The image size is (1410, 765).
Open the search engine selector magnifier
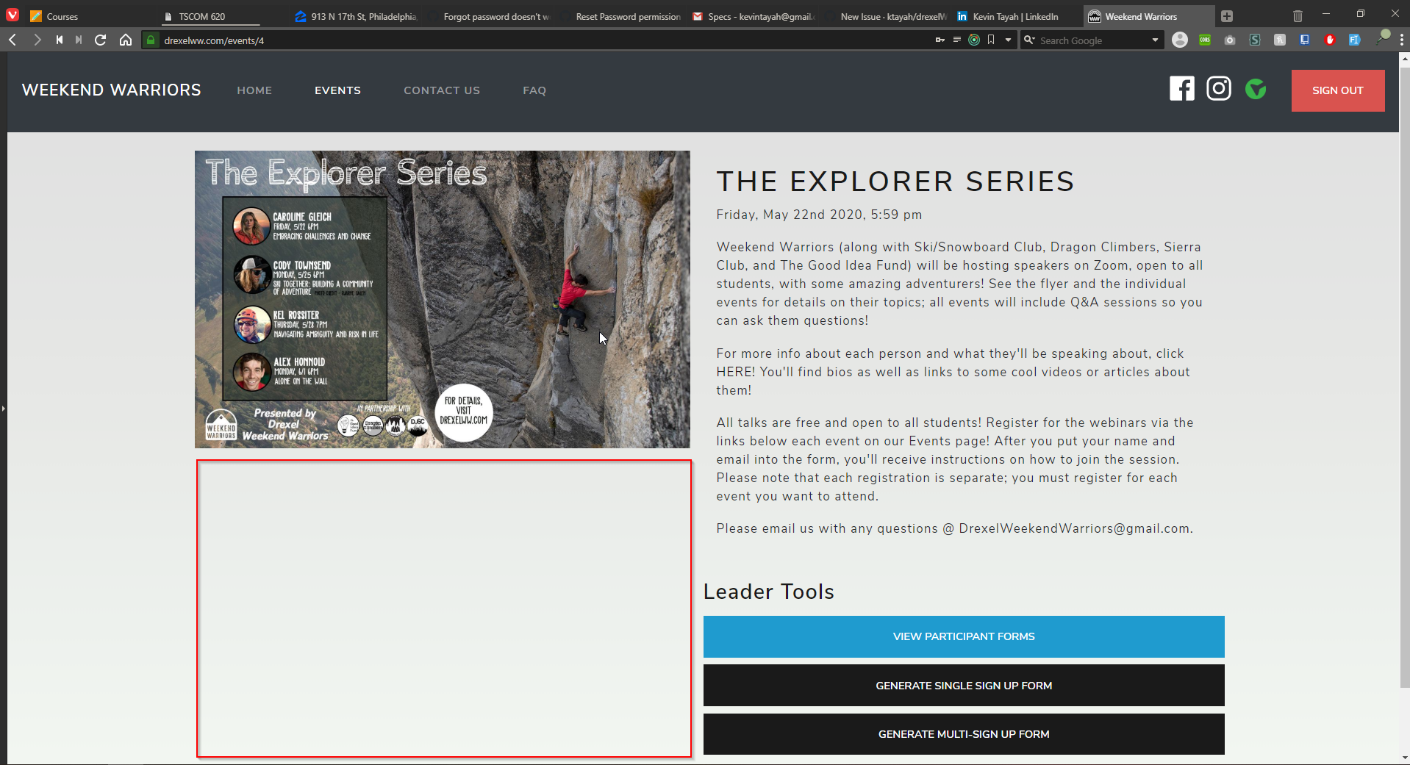coord(1029,40)
